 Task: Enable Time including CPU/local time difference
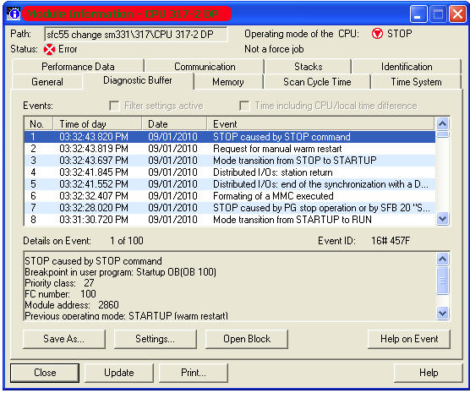(x=244, y=106)
